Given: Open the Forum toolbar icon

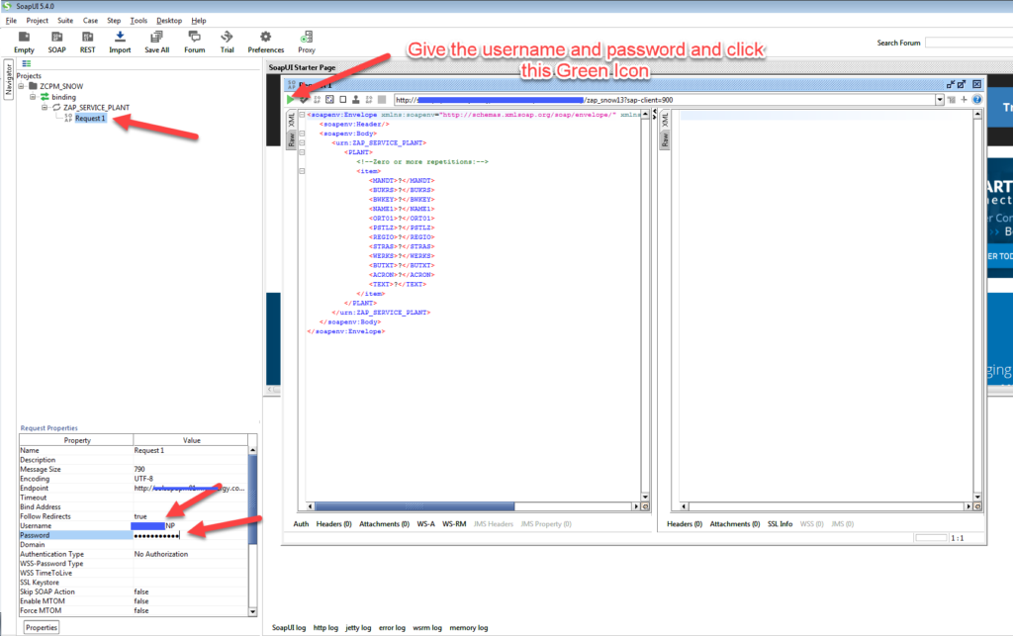Looking at the screenshot, I should pos(195,42).
